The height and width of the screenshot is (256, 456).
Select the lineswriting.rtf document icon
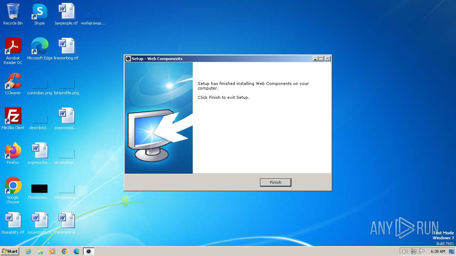tap(66, 49)
